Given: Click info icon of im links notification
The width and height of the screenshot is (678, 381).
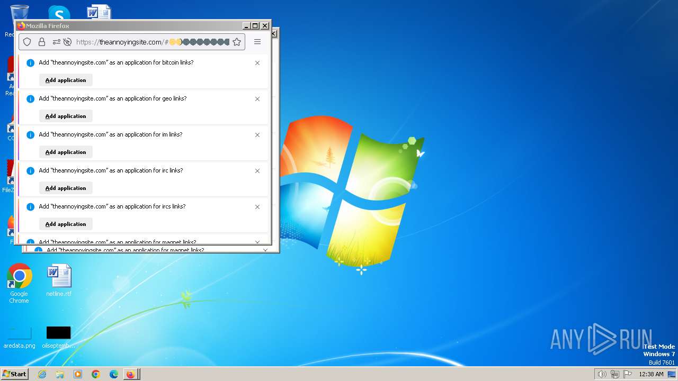Looking at the screenshot, I should 30,135.
